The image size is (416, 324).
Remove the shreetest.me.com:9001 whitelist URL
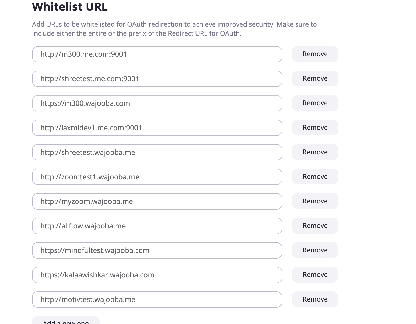[315, 78]
